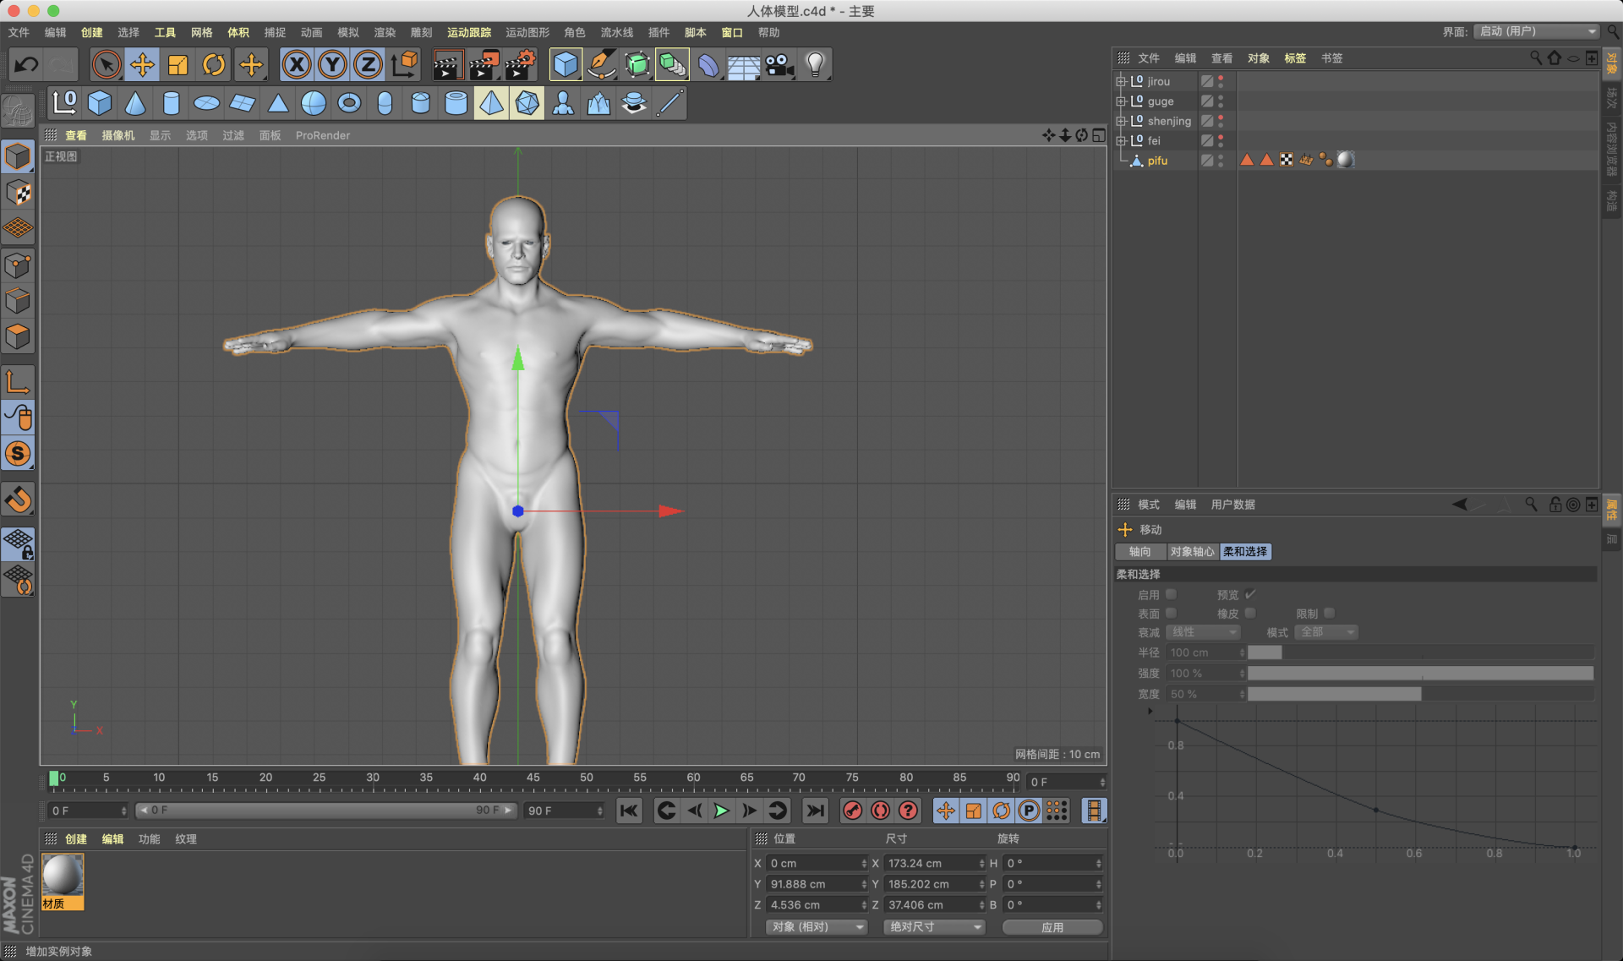The image size is (1623, 961).
Task: Expand the guge object tree
Action: tap(1121, 101)
